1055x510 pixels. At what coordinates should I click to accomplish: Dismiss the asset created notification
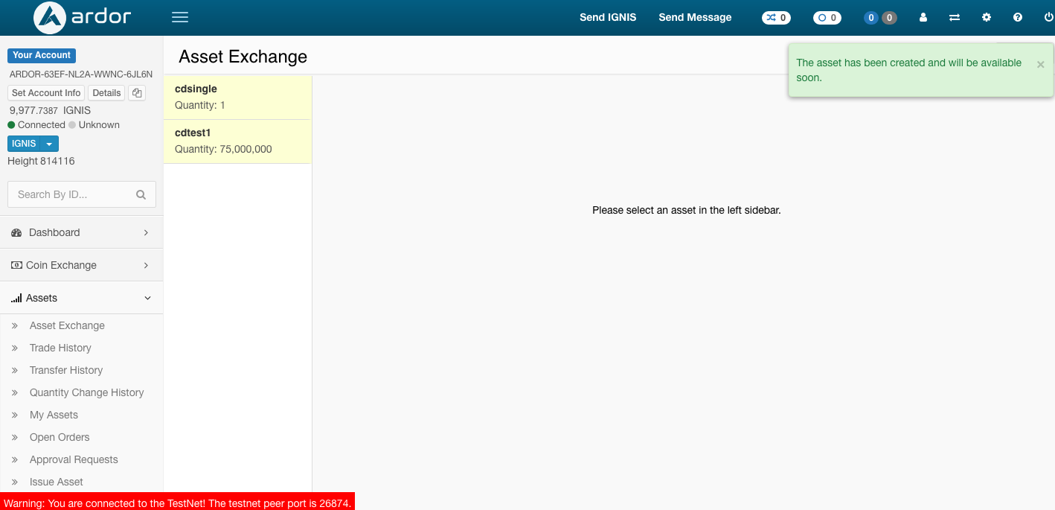(1040, 65)
